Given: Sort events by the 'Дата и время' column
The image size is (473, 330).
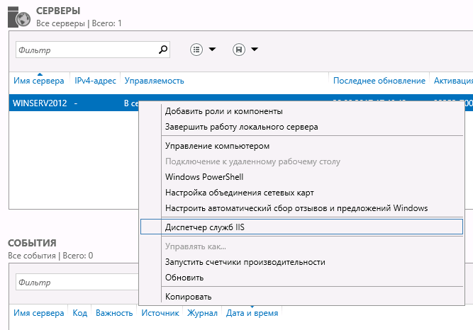Looking at the screenshot, I should tap(252, 313).
